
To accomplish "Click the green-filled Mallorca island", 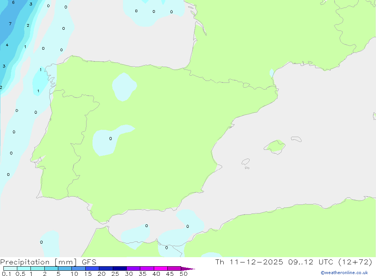I will [x=275, y=146].
